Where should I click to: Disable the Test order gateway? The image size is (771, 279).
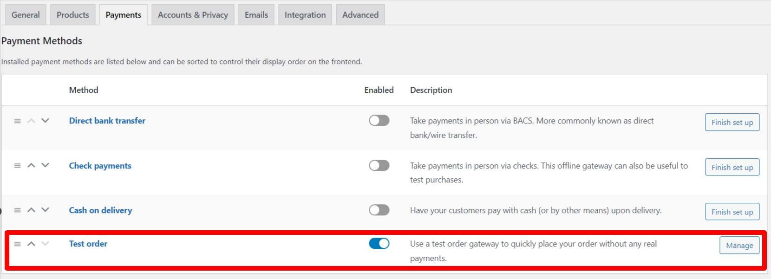tap(379, 243)
